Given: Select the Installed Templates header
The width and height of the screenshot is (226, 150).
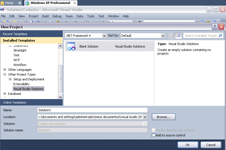Looking at the screenshot, I should pyautogui.click(x=31, y=40).
